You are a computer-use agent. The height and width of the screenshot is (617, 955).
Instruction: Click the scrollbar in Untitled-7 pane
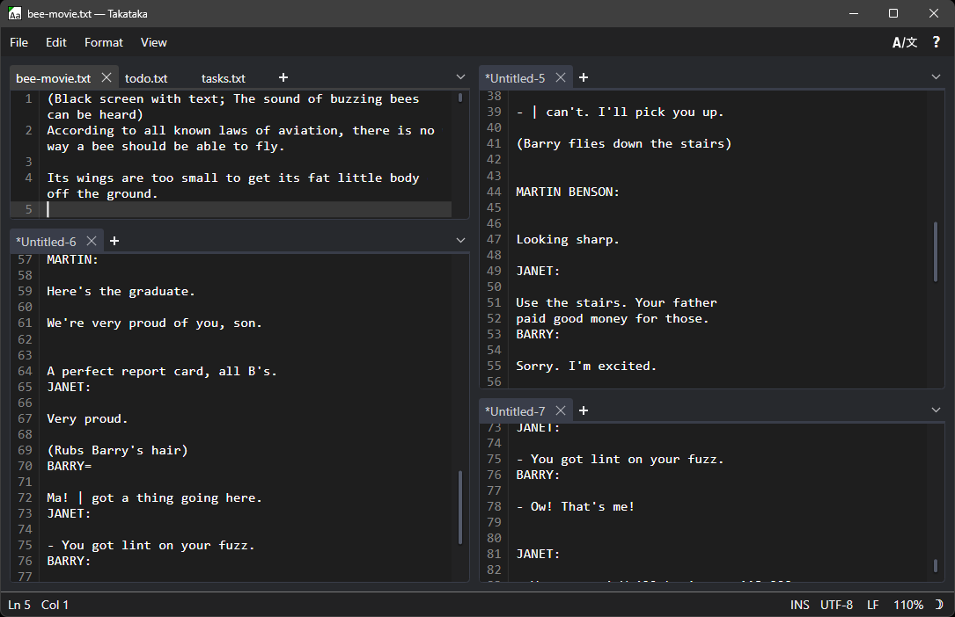point(936,566)
